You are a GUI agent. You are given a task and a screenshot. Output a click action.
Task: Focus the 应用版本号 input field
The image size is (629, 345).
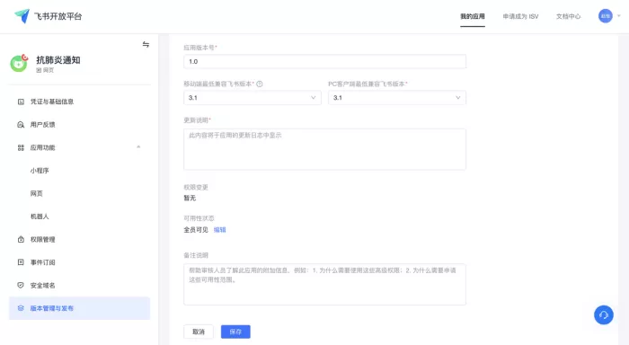[x=325, y=61]
